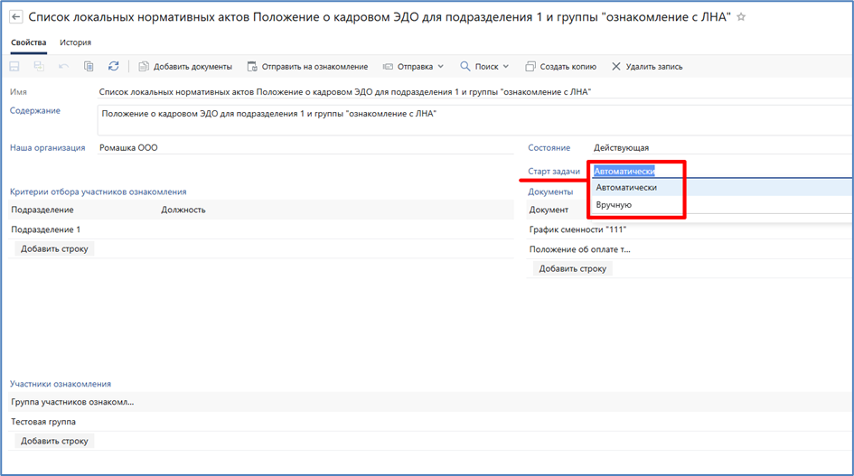This screenshot has width=854, height=476.
Task: Click the save disk icon in toolbar
Action: (x=14, y=66)
